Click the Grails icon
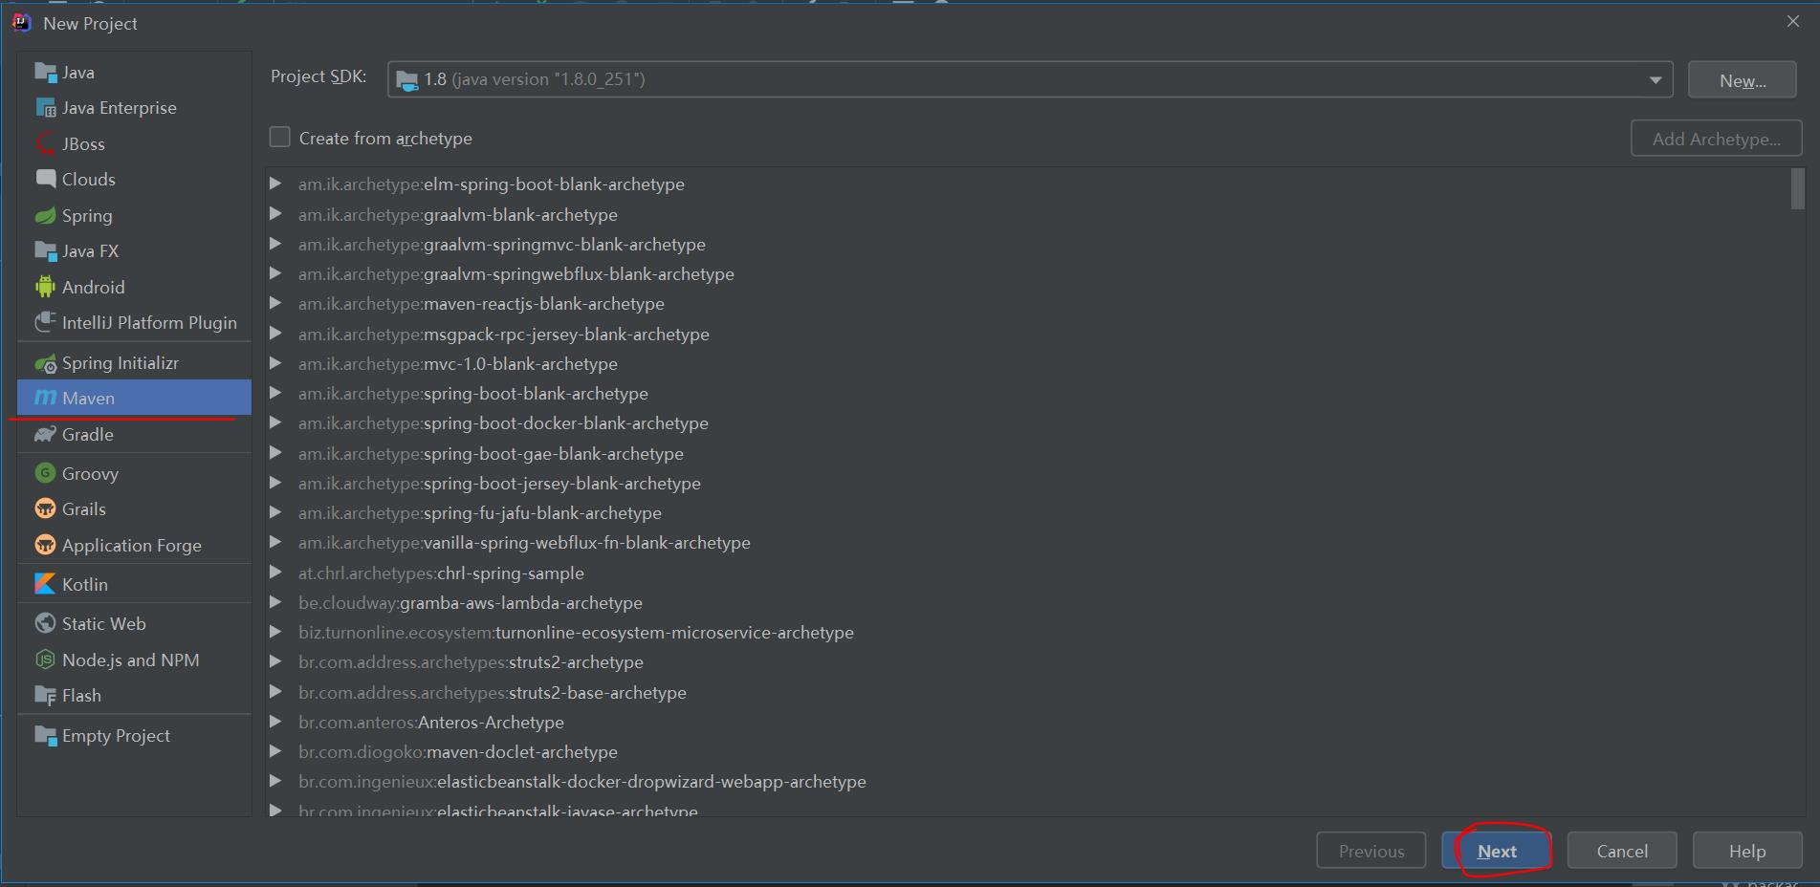 [45, 509]
